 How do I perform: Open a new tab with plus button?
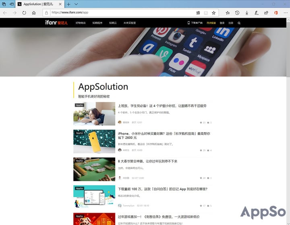pyautogui.click(x=68, y=4)
